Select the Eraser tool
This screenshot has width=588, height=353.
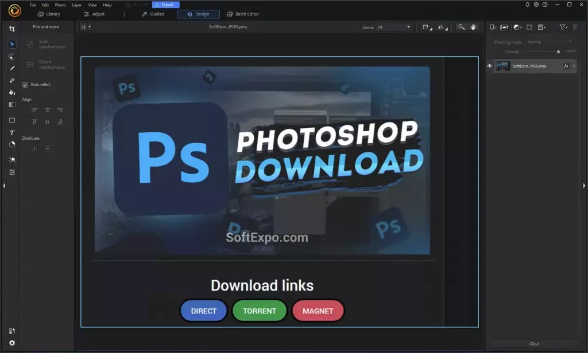pos(11,80)
